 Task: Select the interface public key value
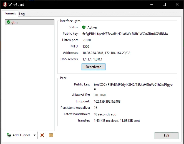125,34
